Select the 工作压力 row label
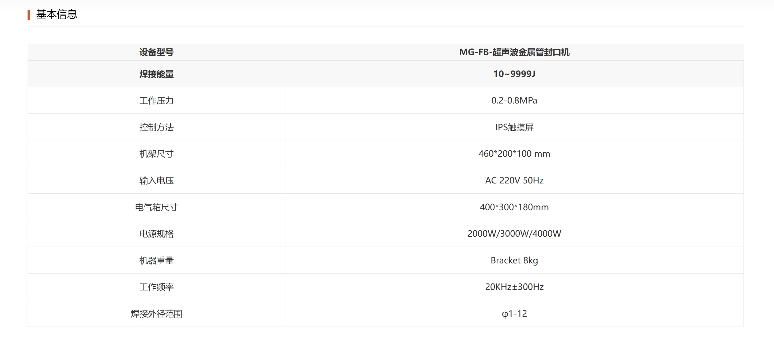Image resolution: width=774 pixels, height=349 pixels. pos(156,101)
